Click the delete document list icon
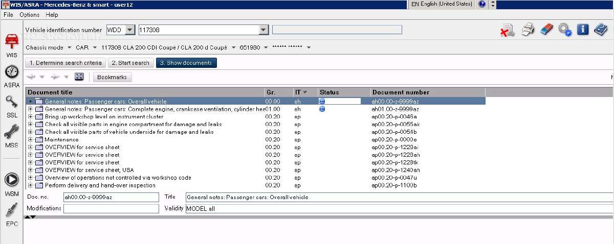 click(507, 30)
